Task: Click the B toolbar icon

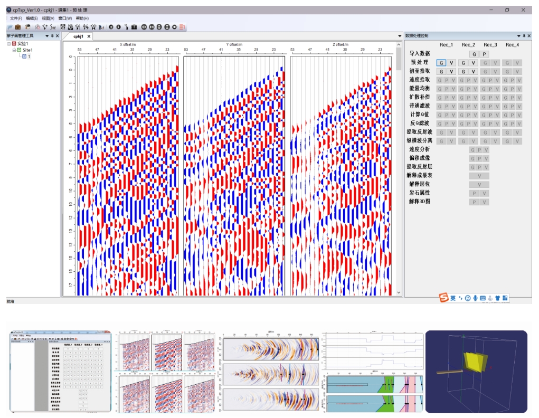Action: tap(101, 26)
